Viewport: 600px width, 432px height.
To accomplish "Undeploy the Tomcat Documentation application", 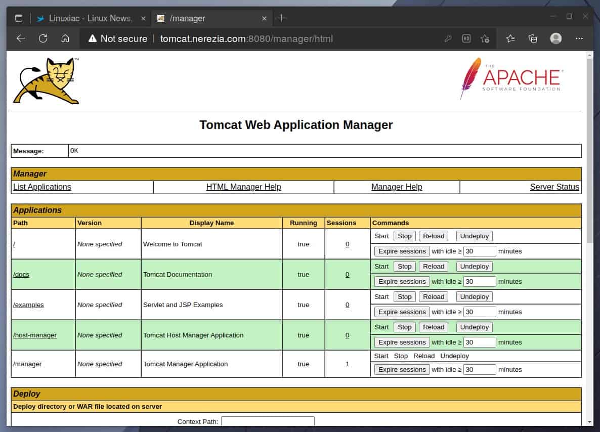I will click(475, 266).
